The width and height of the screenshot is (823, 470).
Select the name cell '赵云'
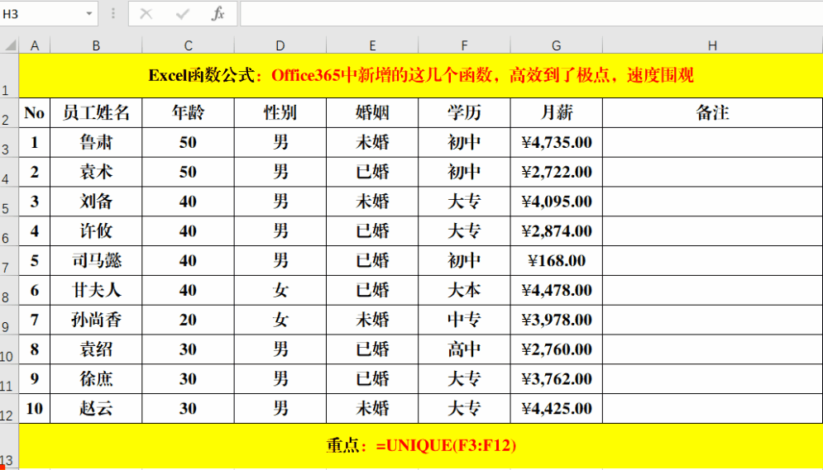(96, 409)
